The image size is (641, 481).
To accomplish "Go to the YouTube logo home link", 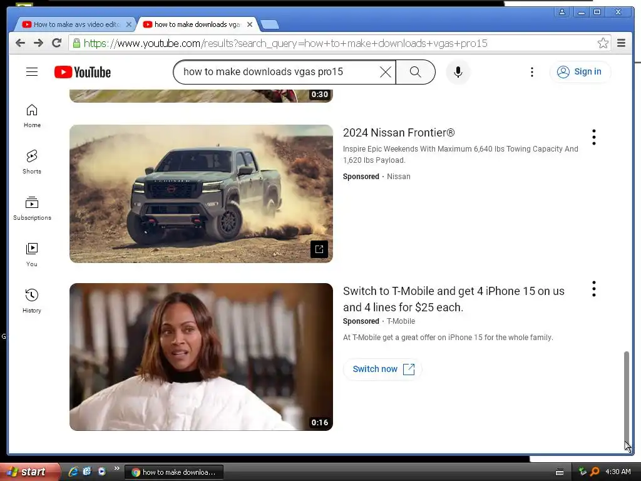I will pos(83,72).
